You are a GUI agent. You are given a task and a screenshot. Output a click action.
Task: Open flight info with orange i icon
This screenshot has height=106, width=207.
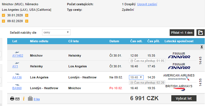[24, 99]
